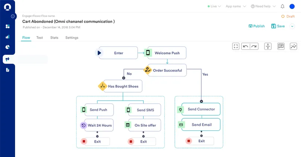
Task: Switch to the Stats tab
Action: 54,38
